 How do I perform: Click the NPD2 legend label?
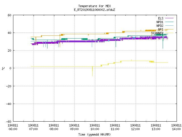(x=160, y=26)
